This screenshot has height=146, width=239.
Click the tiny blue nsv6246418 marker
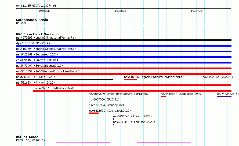[x=114, y=125]
